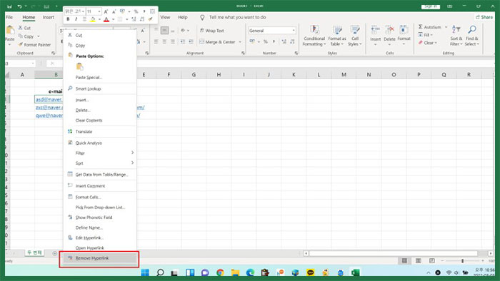Open the mini toolbar font size dropdown
This screenshot has height=281, width=500.
pos(99,11)
